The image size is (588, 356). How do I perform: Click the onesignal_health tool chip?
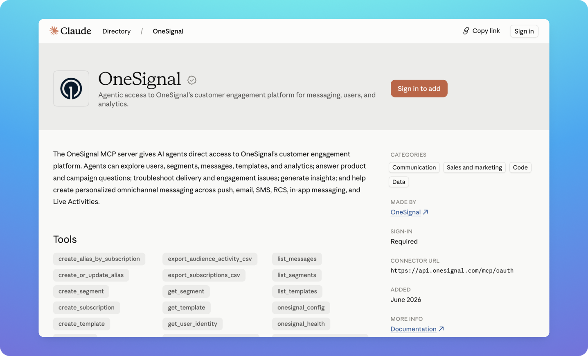[x=301, y=324]
